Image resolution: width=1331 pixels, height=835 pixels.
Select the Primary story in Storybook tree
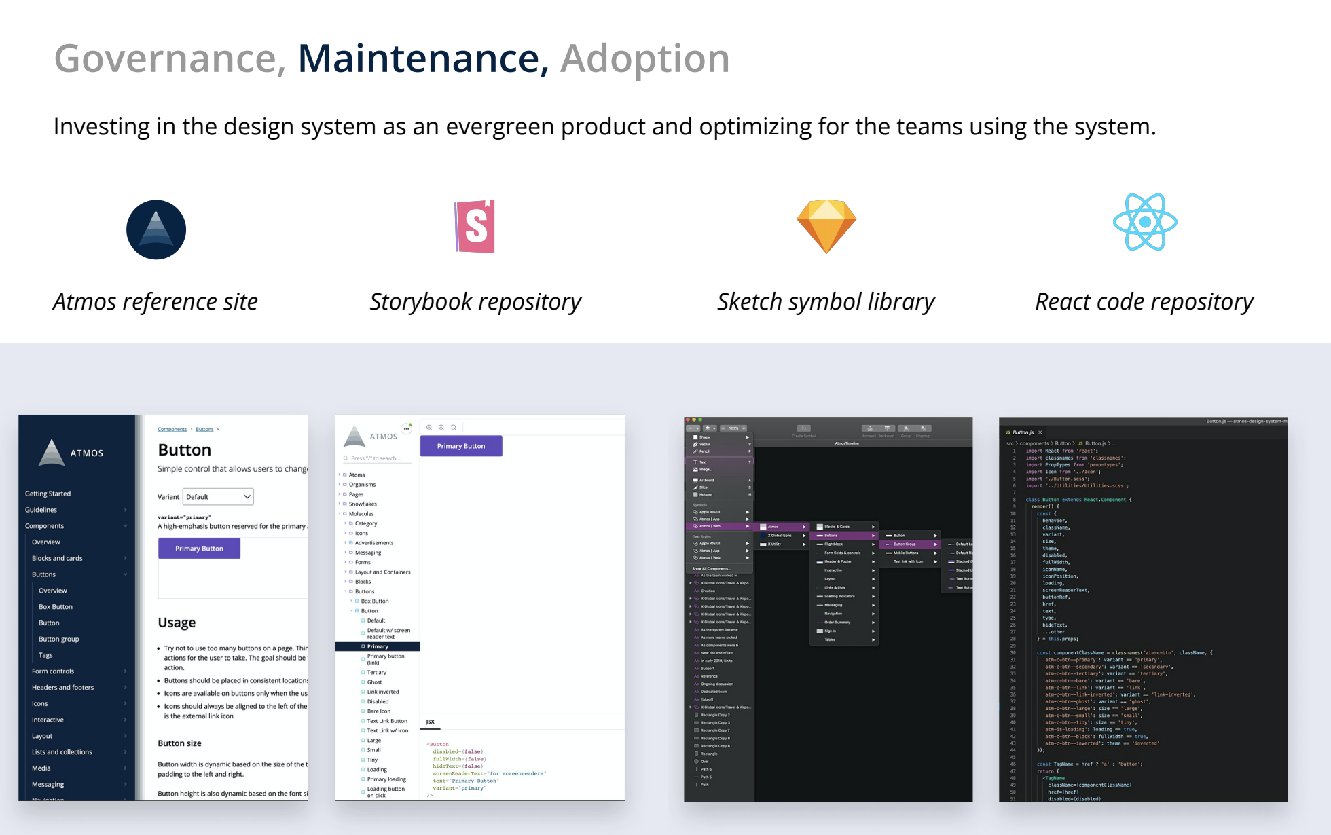378,646
